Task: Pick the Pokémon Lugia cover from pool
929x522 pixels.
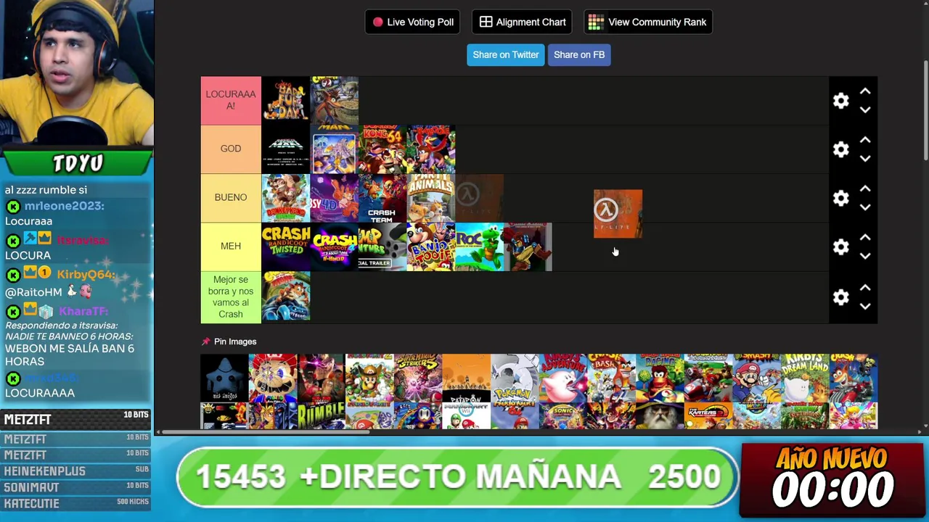Action: [x=515, y=378]
